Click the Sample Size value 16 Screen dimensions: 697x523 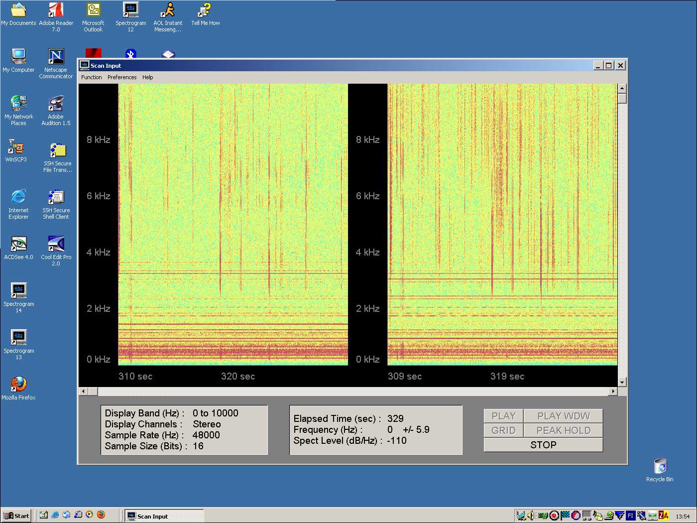[x=198, y=446]
